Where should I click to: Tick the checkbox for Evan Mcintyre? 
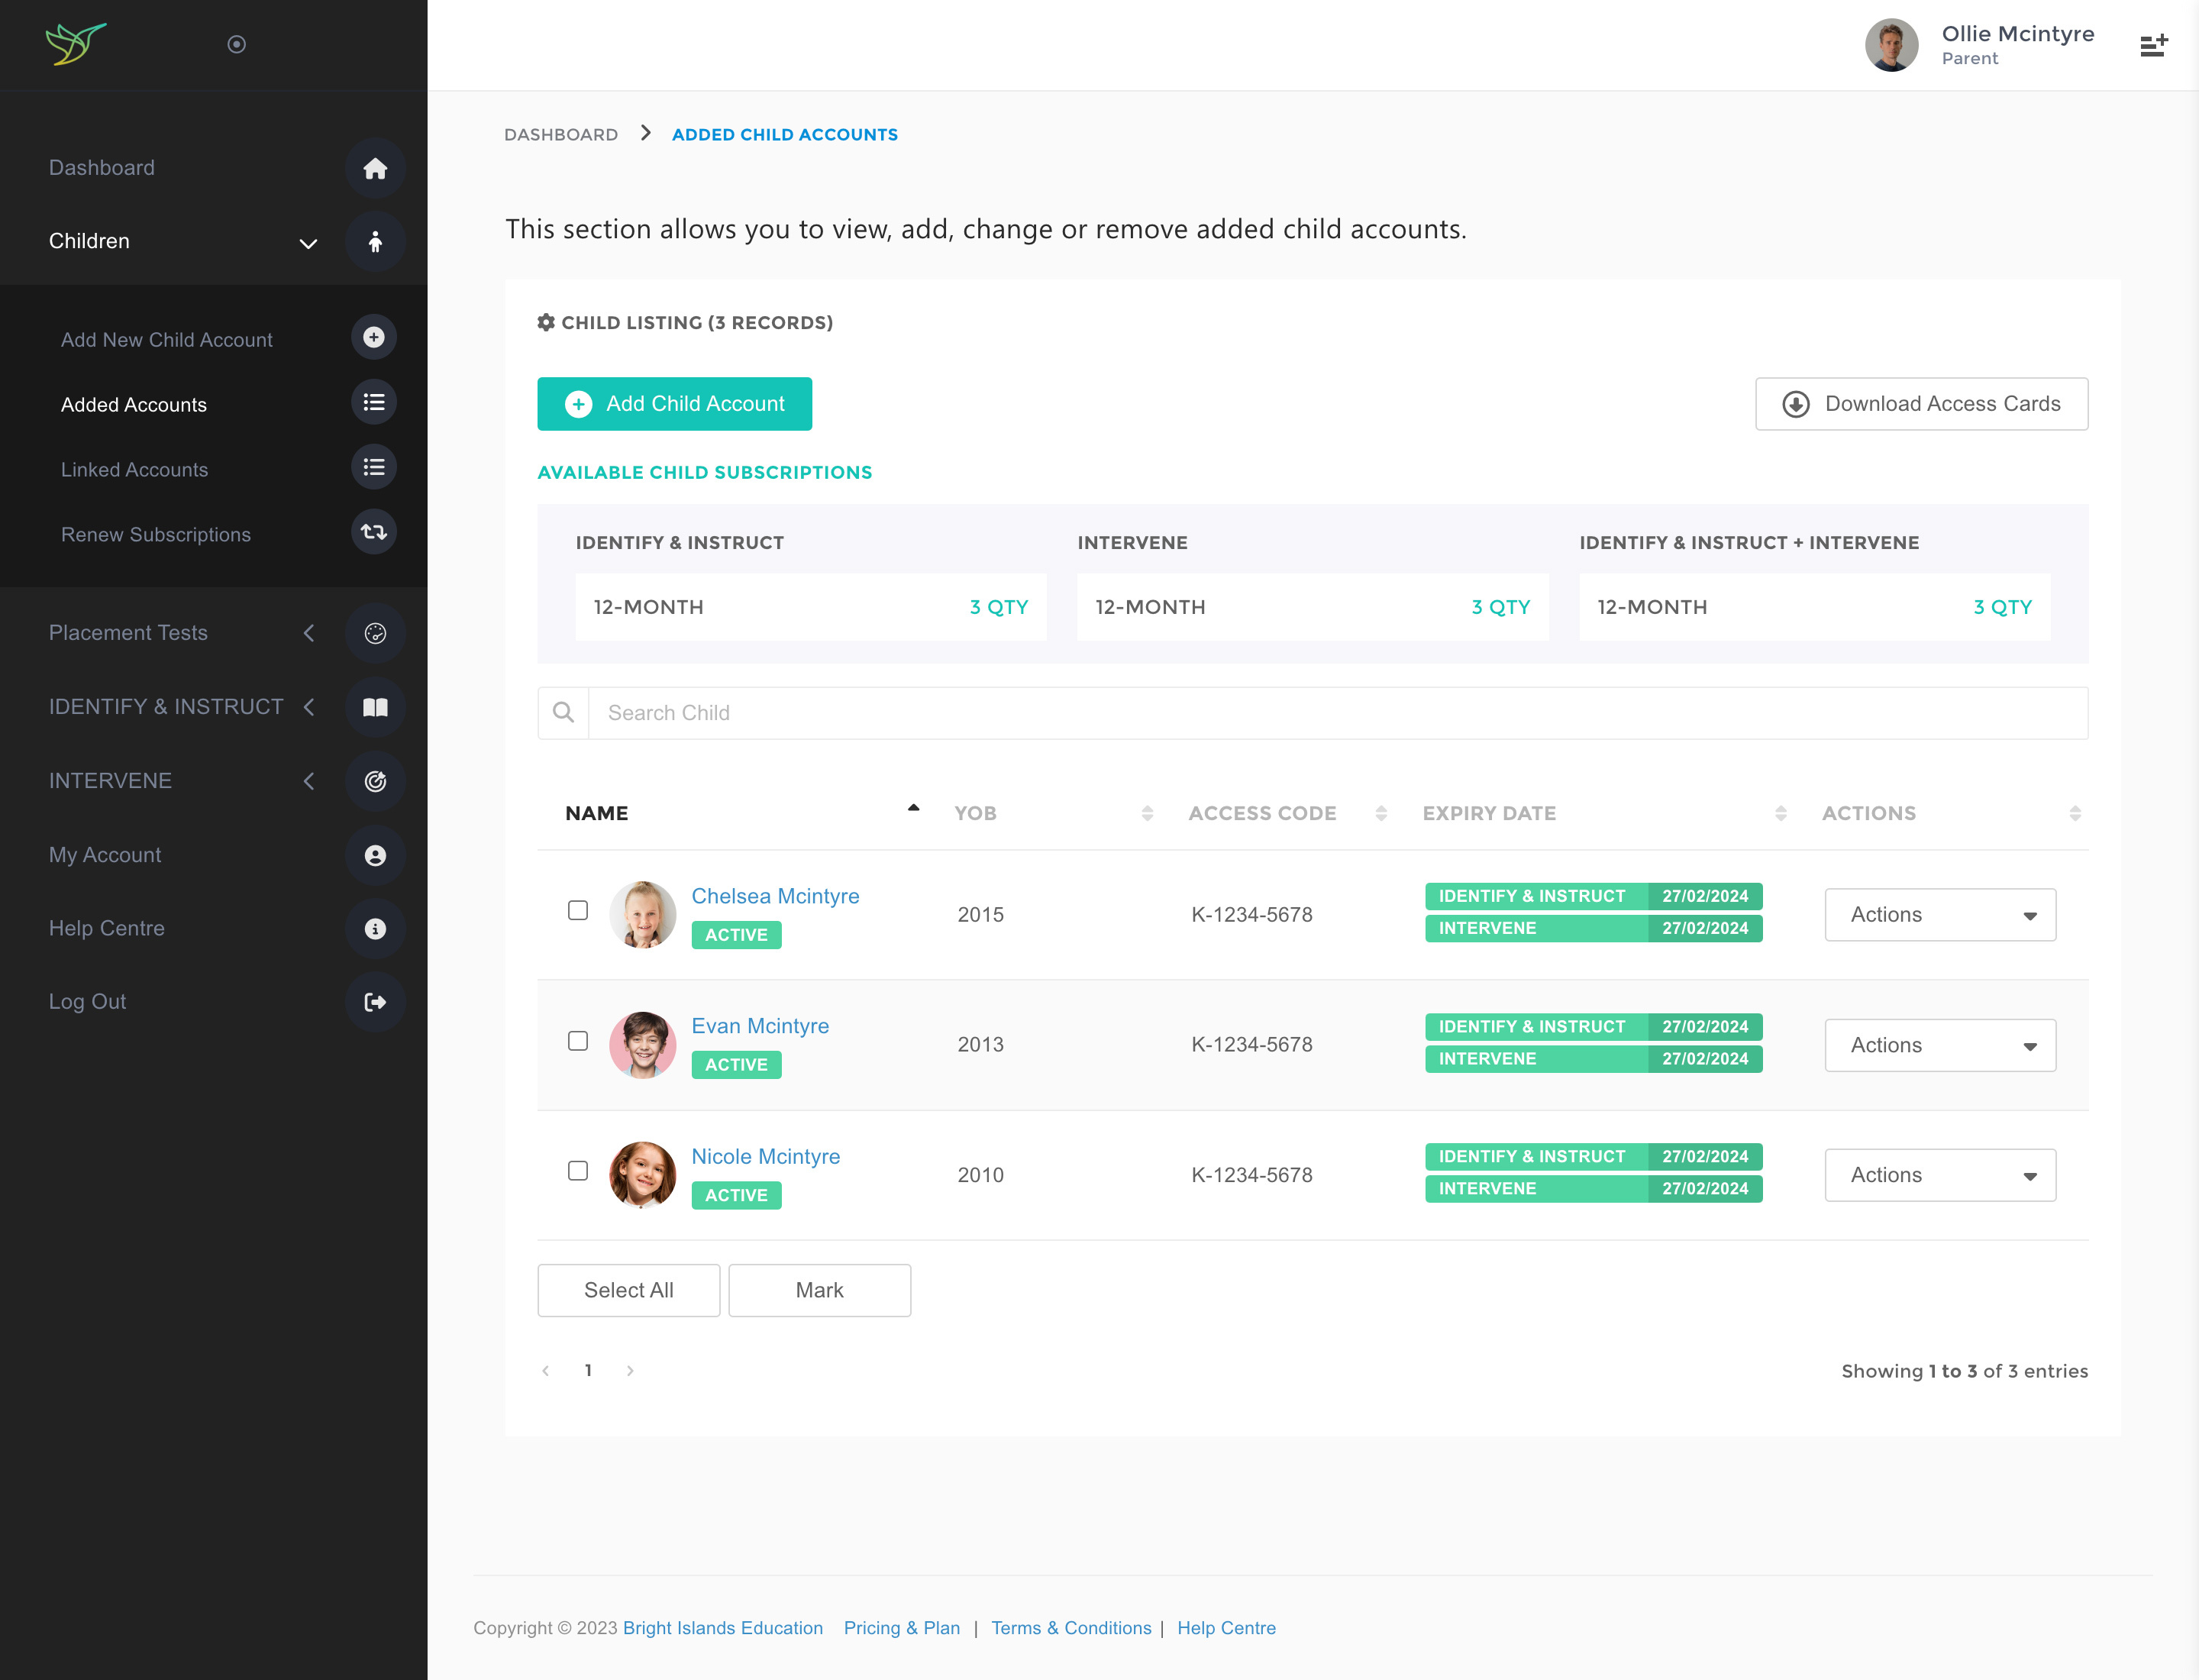tap(578, 1041)
